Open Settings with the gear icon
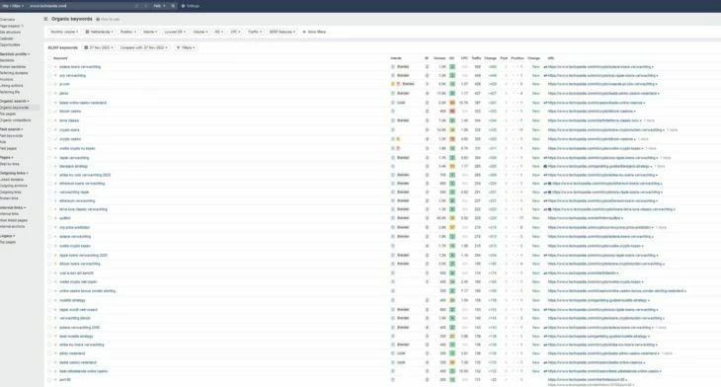Screen dimensions: 721x387 tap(191, 6)
